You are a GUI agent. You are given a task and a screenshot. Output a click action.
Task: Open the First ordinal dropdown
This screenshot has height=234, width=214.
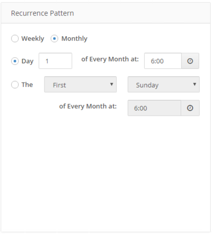tap(80, 85)
